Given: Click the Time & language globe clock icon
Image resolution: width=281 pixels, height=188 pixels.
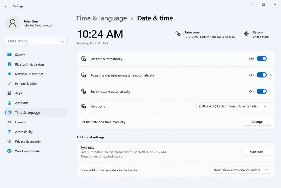Looking at the screenshot, I should [9, 112].
